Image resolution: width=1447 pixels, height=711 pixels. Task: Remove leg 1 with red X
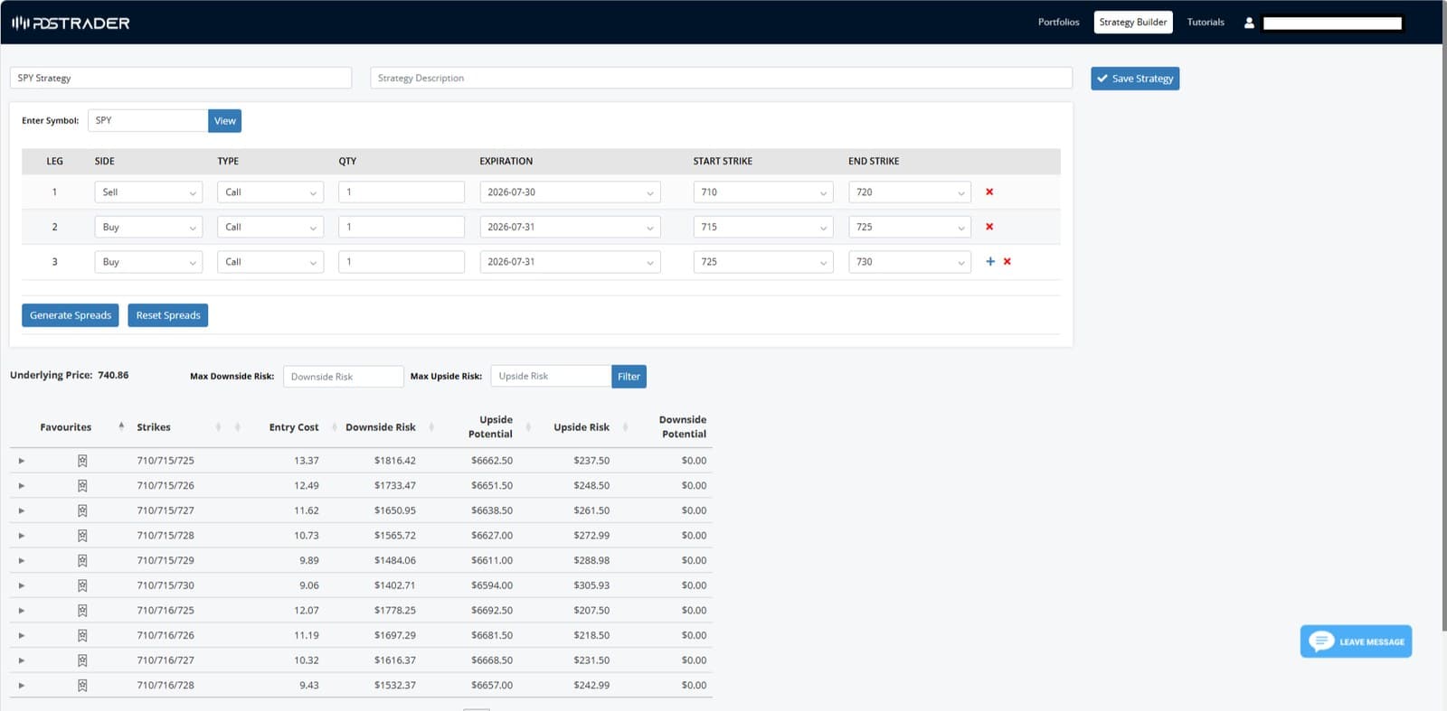(989, 192)
